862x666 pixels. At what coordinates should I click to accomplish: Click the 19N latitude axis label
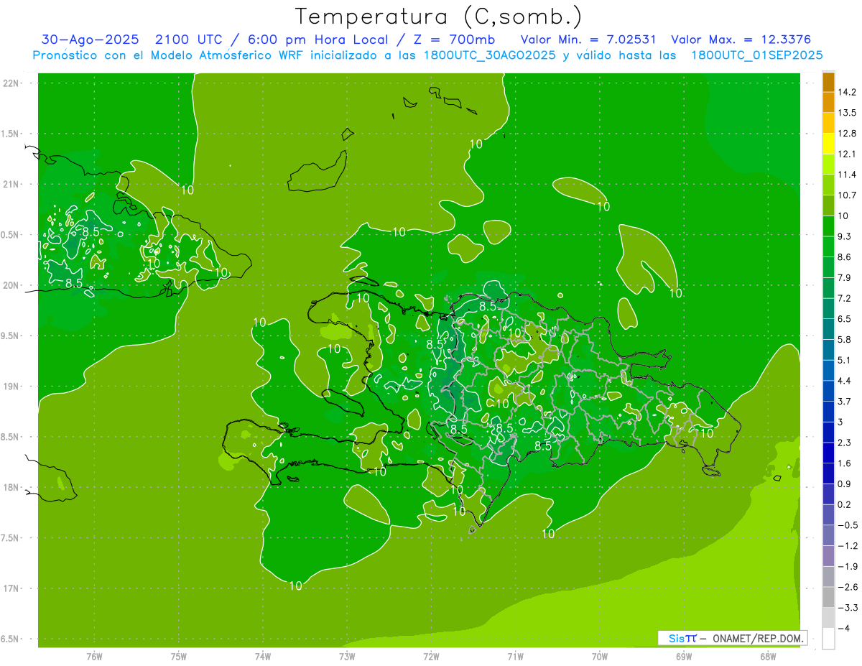point(12,386)
